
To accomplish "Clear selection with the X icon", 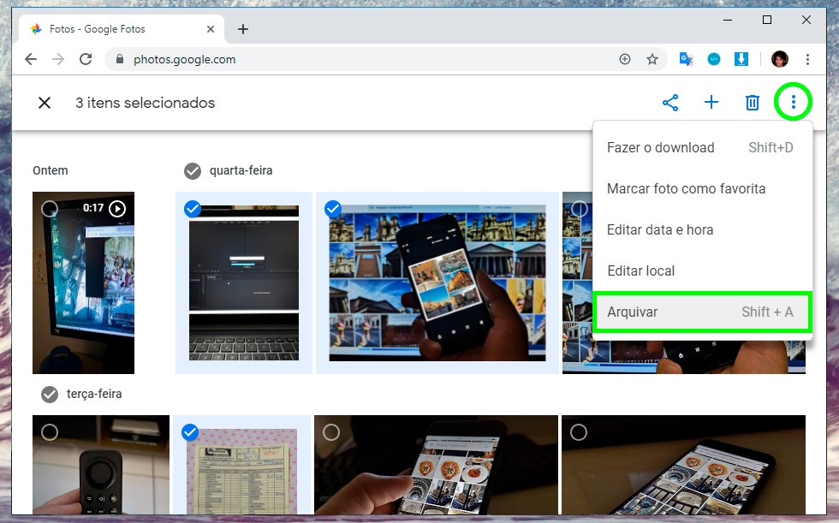I will pyautogui.click(x=45, y=103).
